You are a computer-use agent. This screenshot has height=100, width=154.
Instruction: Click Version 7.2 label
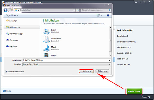[x=146, y=97]
